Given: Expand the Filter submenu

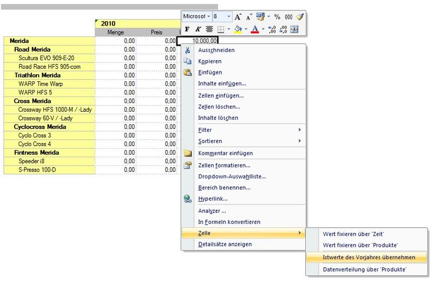Looking at the screenshot, I should 244,130.
